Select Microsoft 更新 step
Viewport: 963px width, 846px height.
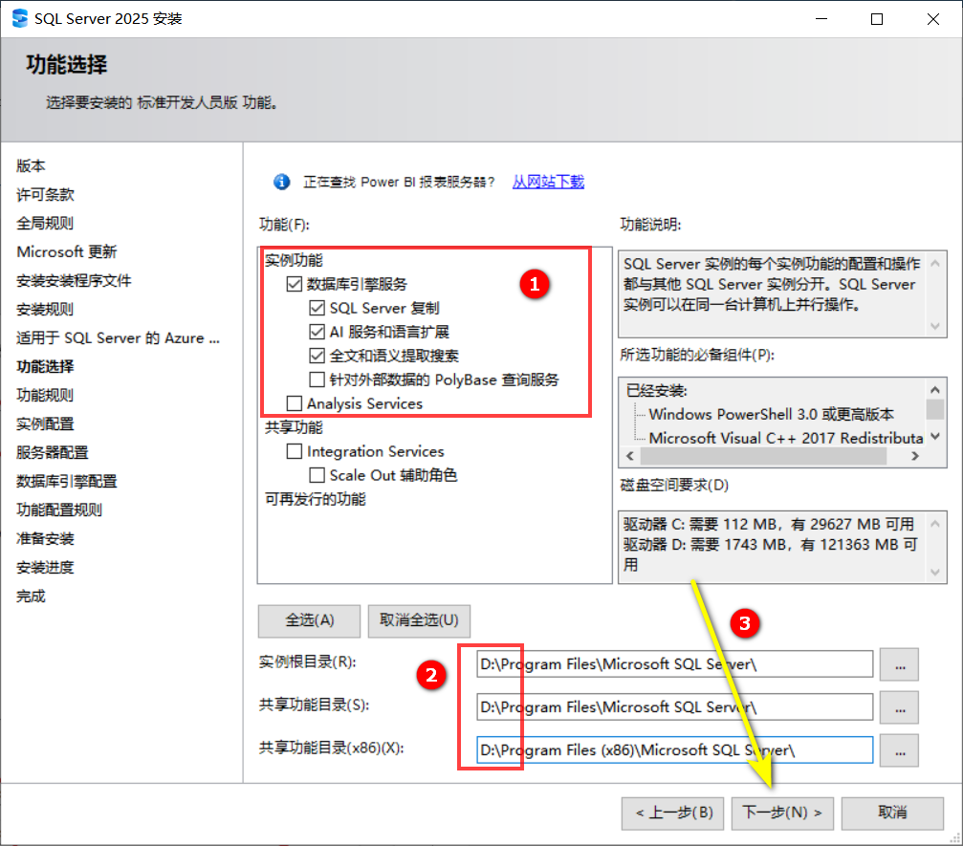66,251
